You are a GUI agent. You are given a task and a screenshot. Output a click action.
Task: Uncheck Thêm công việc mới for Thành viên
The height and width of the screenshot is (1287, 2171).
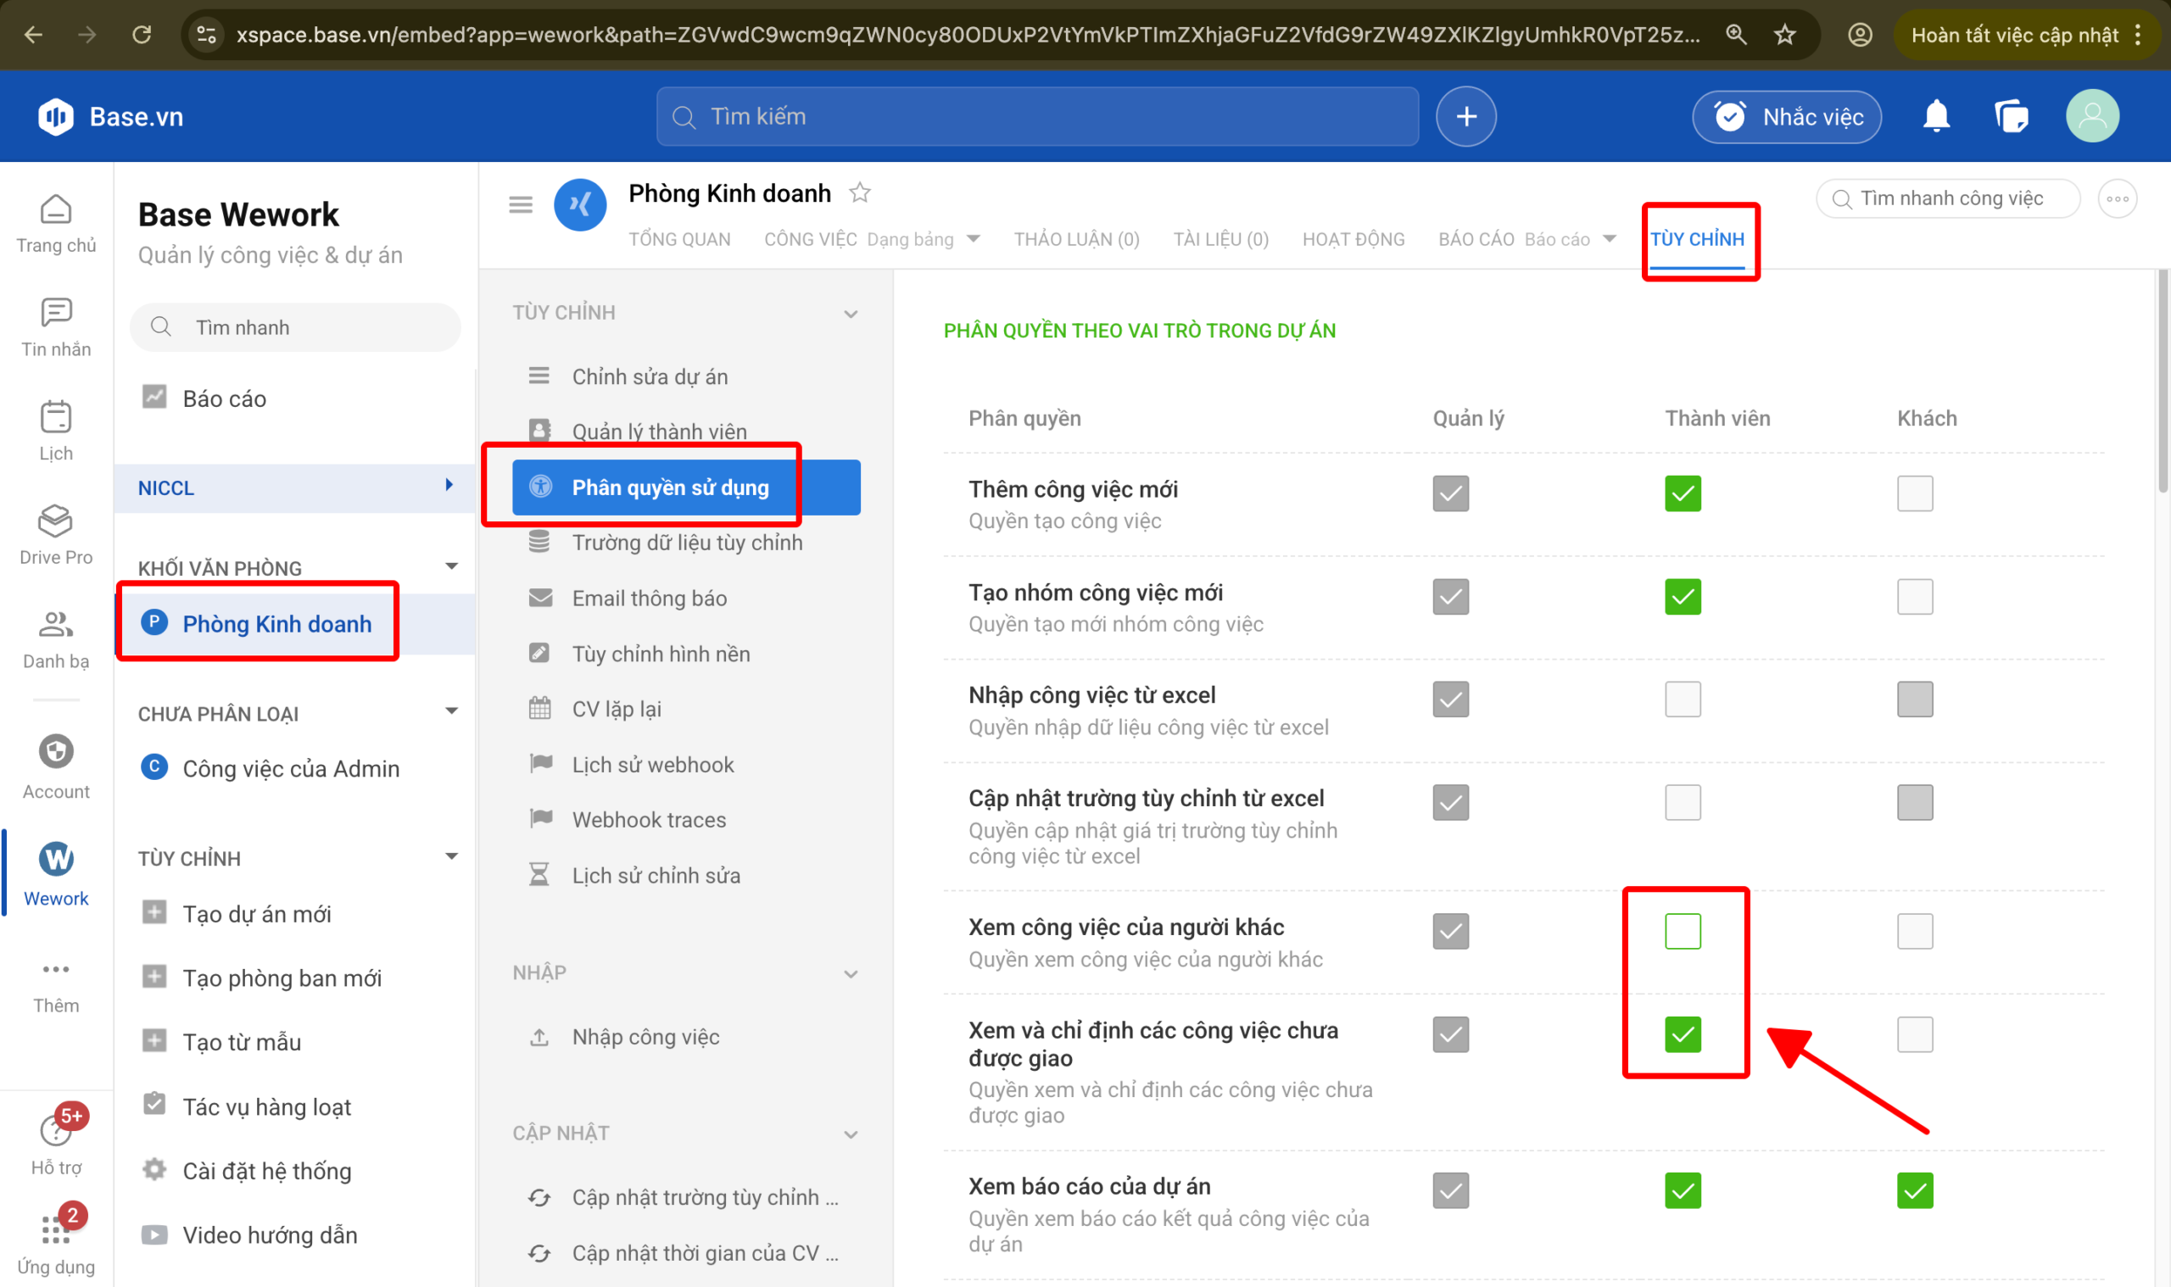[1682, 493]
